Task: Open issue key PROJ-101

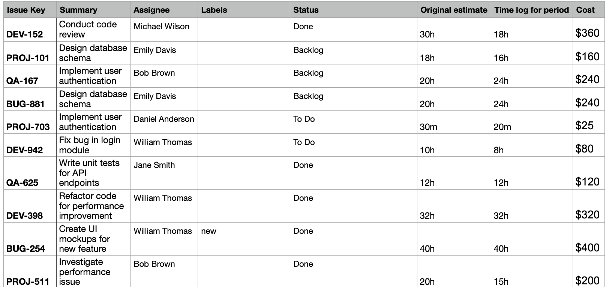Action: 28,58
